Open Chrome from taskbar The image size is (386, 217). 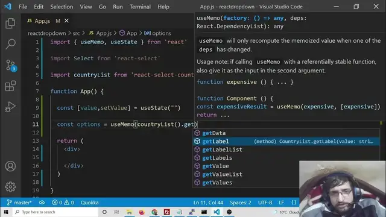(154, 212)
